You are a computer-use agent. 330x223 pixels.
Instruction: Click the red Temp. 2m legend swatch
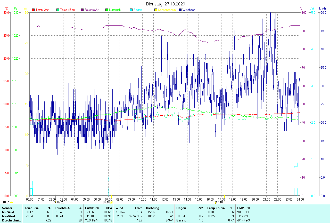(x=33, y=10)
